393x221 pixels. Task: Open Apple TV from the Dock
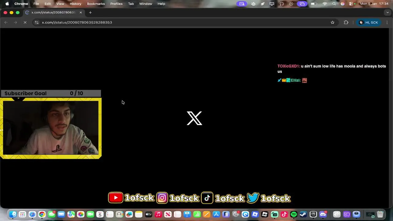pos(149,214)
